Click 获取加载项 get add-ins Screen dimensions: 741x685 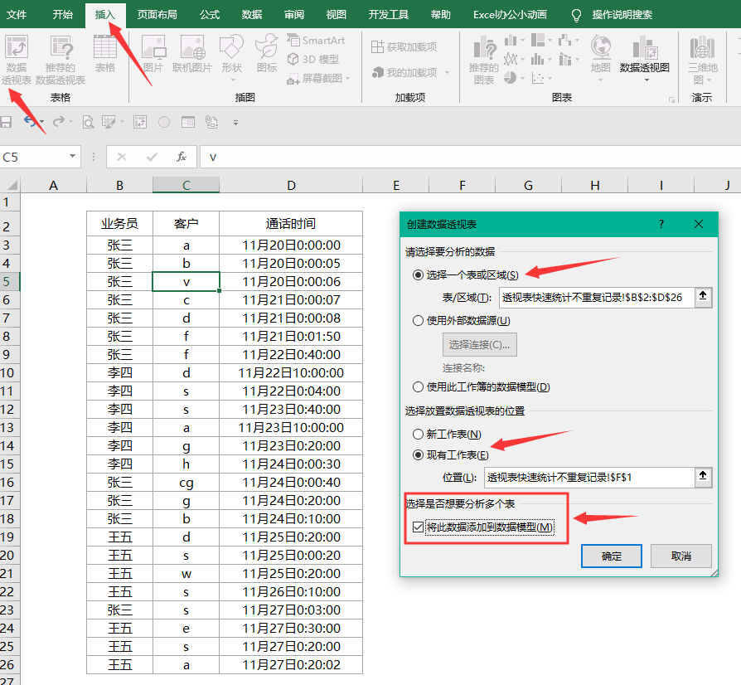click(x=404, y=46)
